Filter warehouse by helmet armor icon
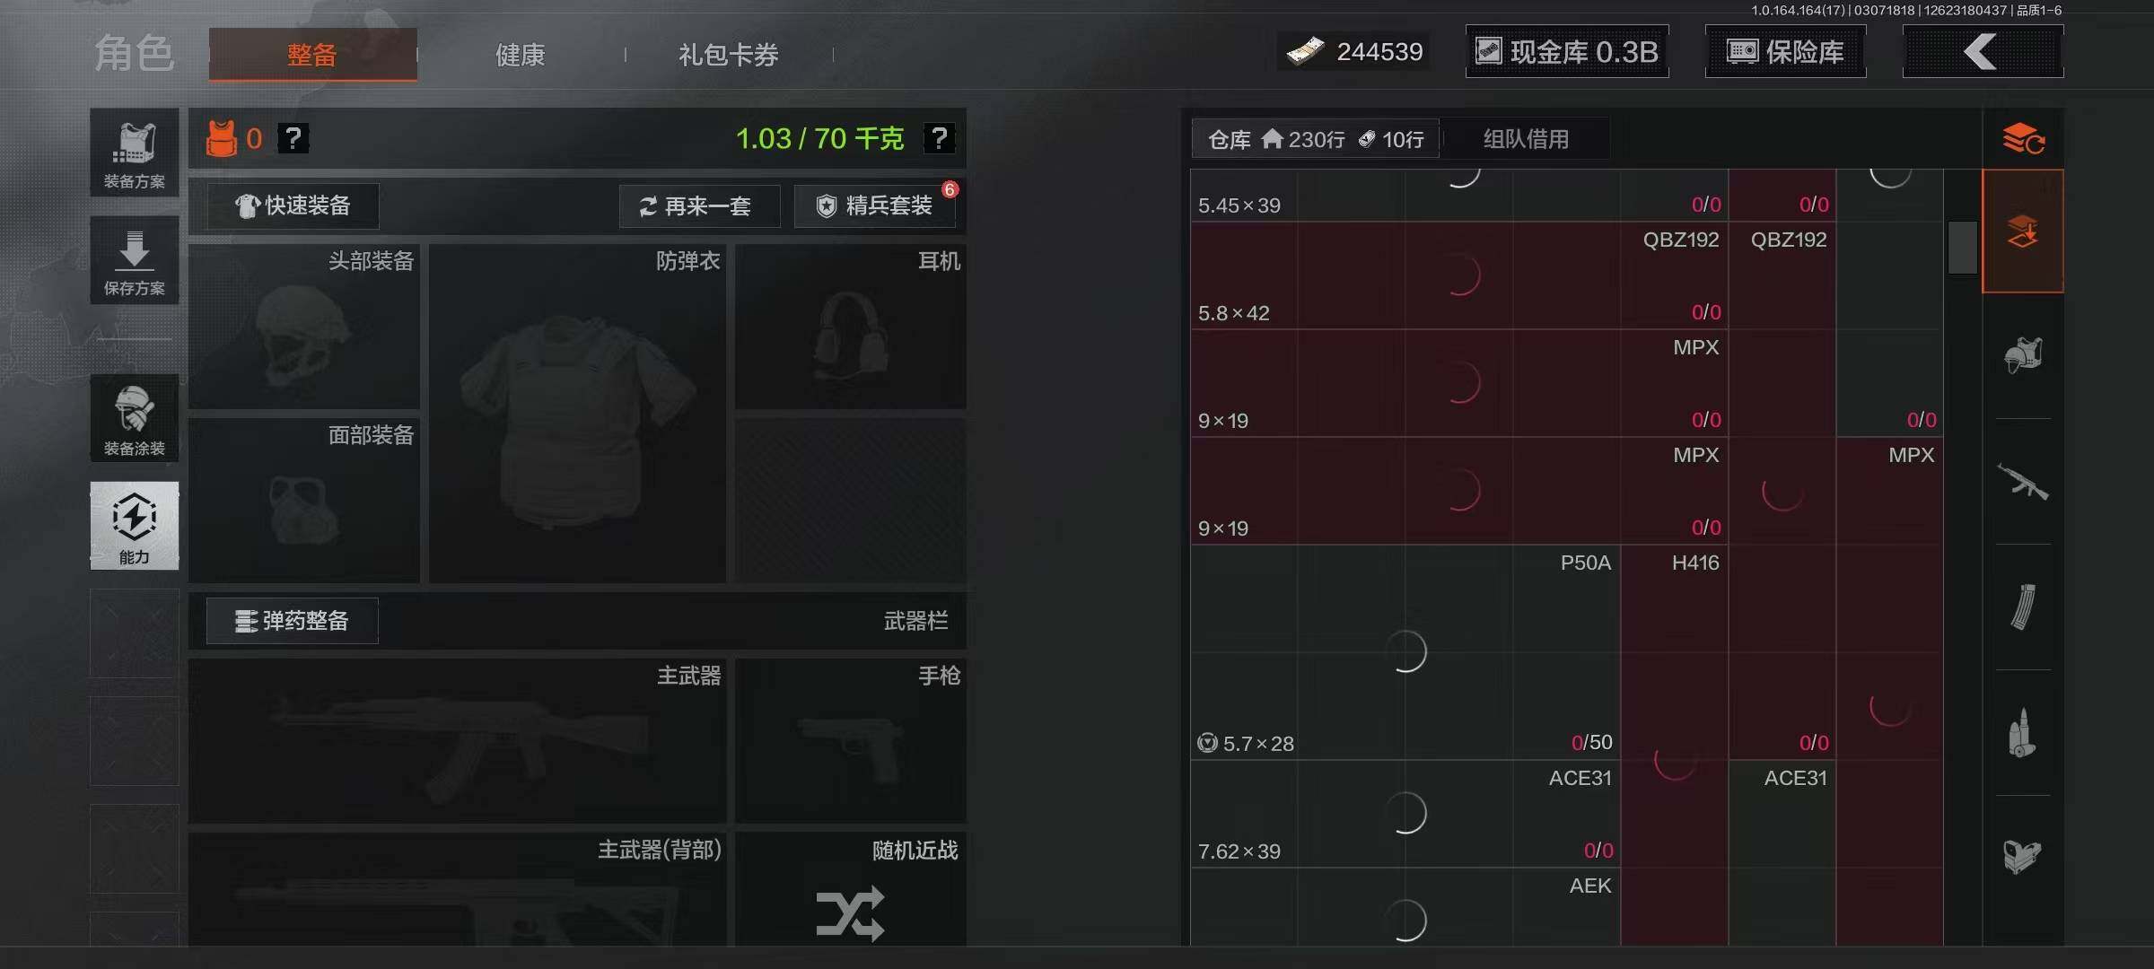2154x969 pixels. 2023,356
